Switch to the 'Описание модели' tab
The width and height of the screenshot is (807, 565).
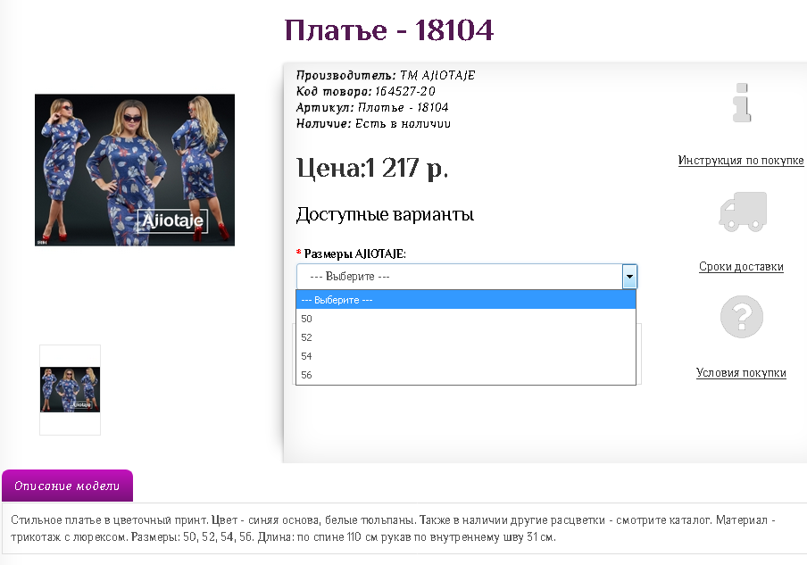point(68,486)
